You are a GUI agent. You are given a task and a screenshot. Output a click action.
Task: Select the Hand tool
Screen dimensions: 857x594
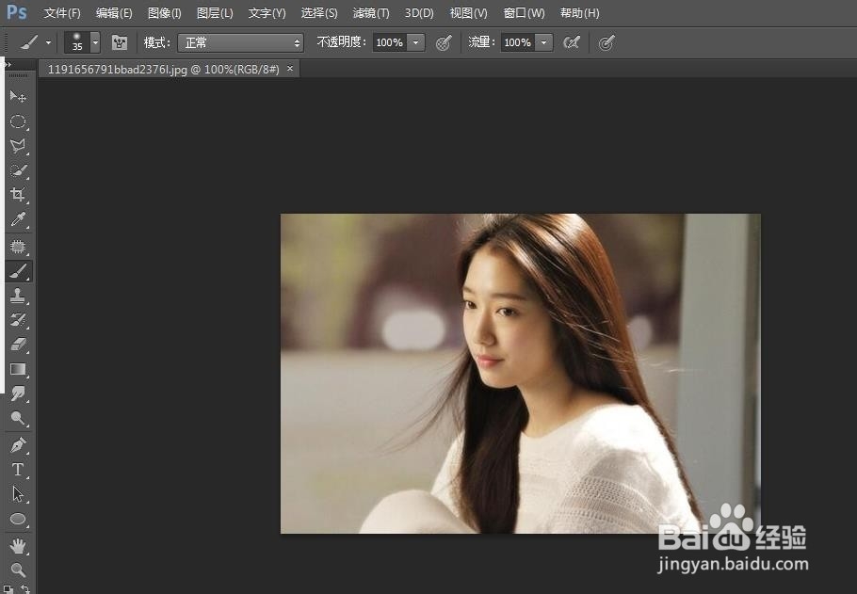[x=18, y=545]
